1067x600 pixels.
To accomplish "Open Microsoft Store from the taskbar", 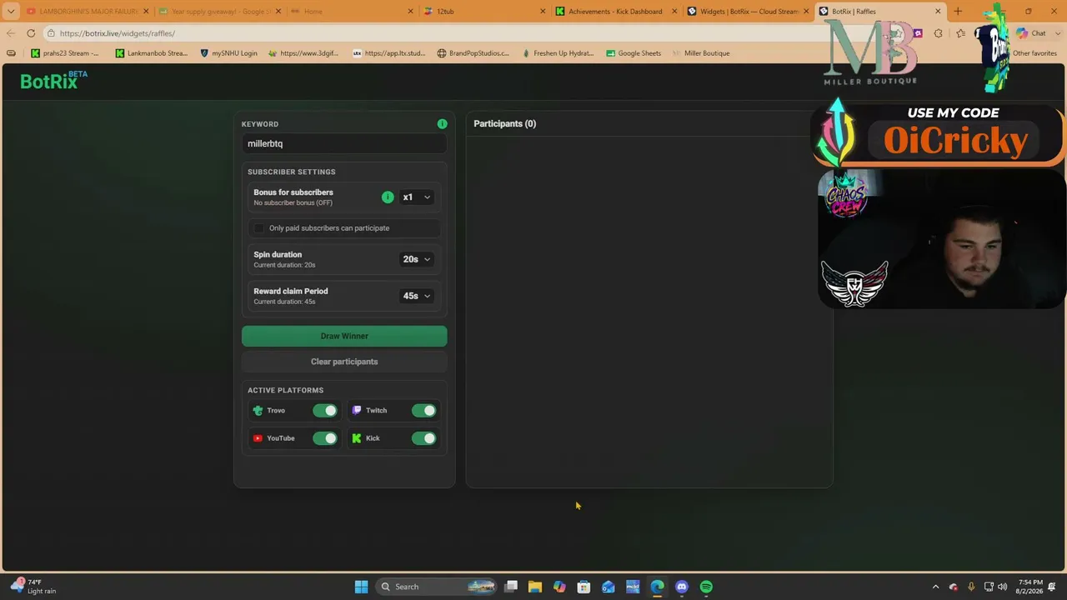I will (584, 587).
